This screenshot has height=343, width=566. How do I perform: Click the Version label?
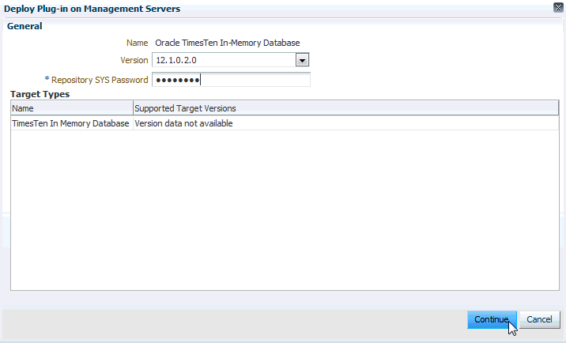point(134,60)
